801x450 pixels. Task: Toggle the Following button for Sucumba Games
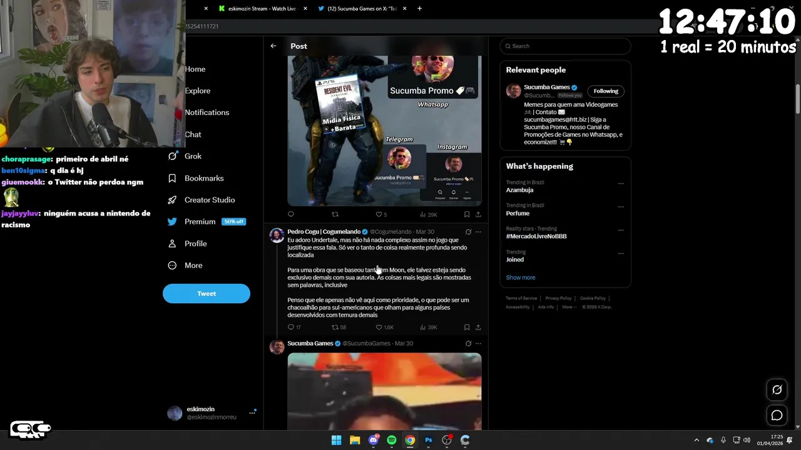point(606,91)
